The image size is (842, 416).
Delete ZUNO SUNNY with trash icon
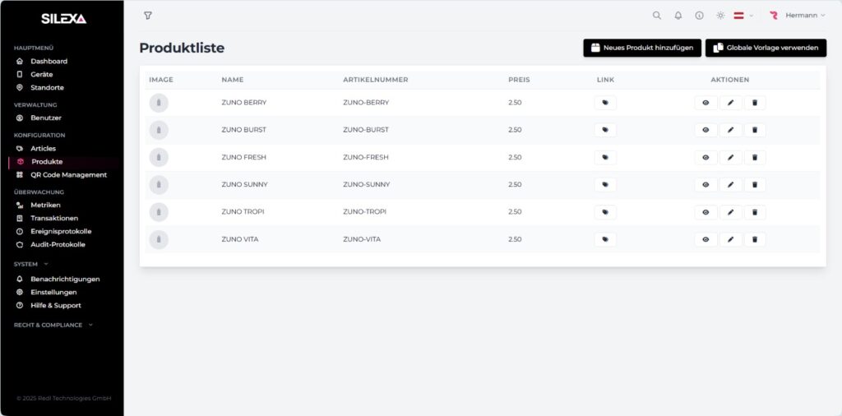click(755, 185)
